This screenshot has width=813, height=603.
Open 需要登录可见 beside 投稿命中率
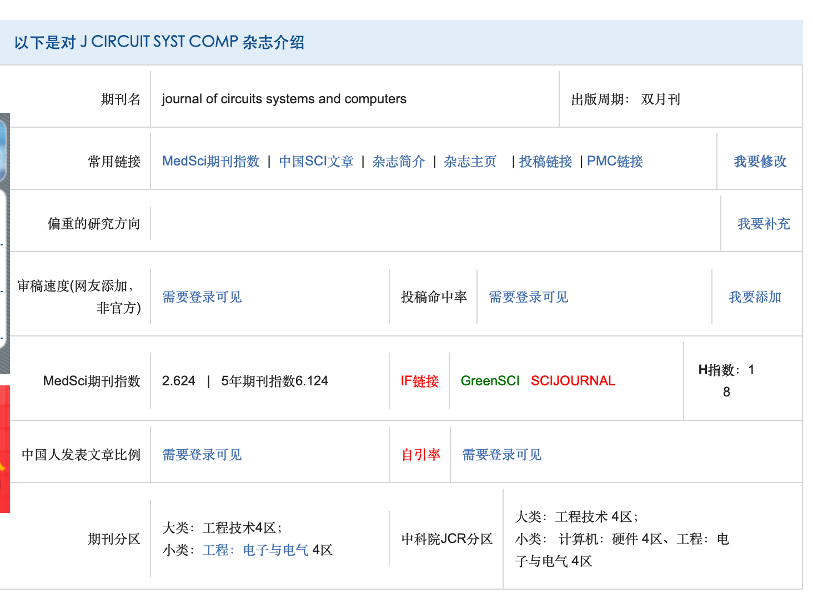tap(528, 297)
